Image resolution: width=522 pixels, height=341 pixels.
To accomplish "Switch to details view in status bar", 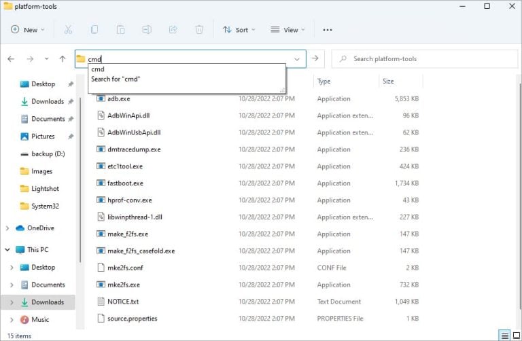I will (x=504, y=336).
